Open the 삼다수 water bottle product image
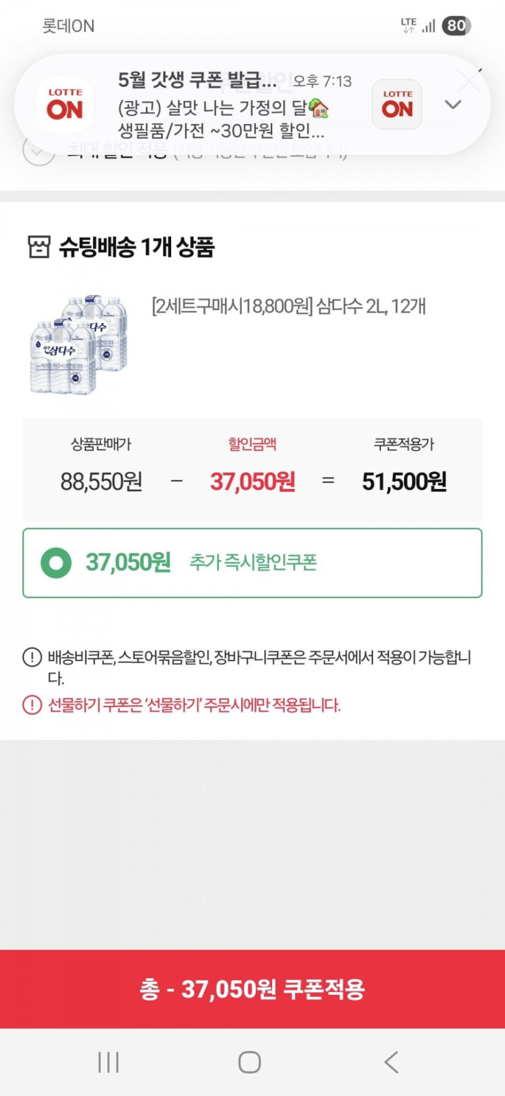This screenshot has height=1096, width=505. tap(79, 345)
